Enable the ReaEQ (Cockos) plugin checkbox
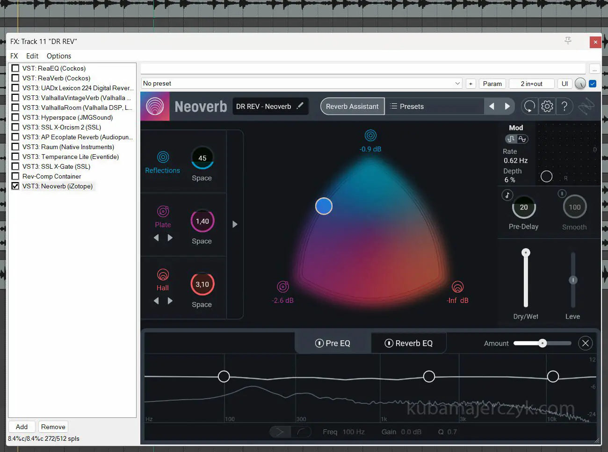Screen dimensions: 608x452 coord(15,68)
